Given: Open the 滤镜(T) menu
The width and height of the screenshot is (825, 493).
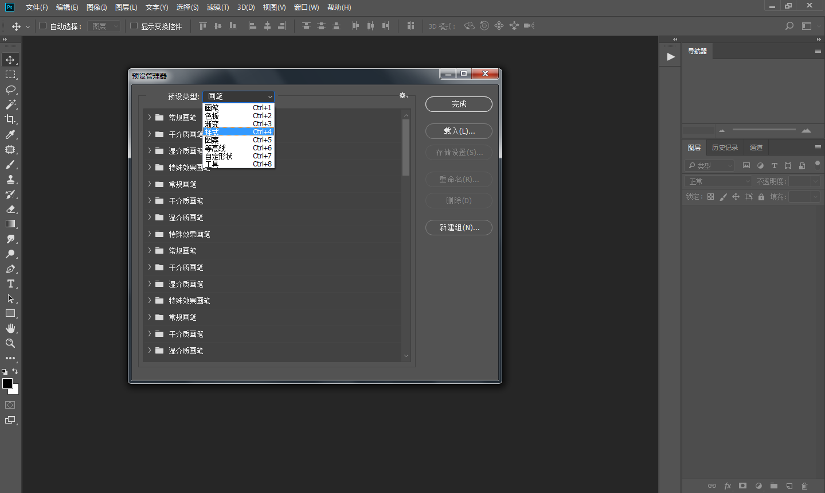Looking at the screenshot, I should pyautogui.click(x=218, y=7).
